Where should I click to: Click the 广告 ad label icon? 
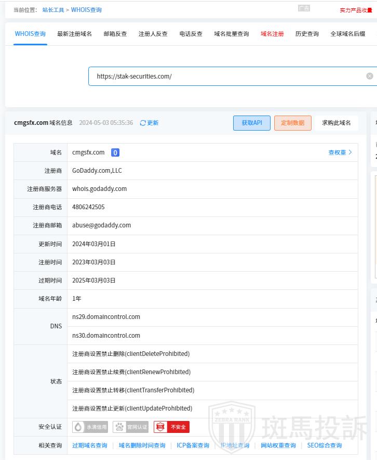tap(304, 8)
